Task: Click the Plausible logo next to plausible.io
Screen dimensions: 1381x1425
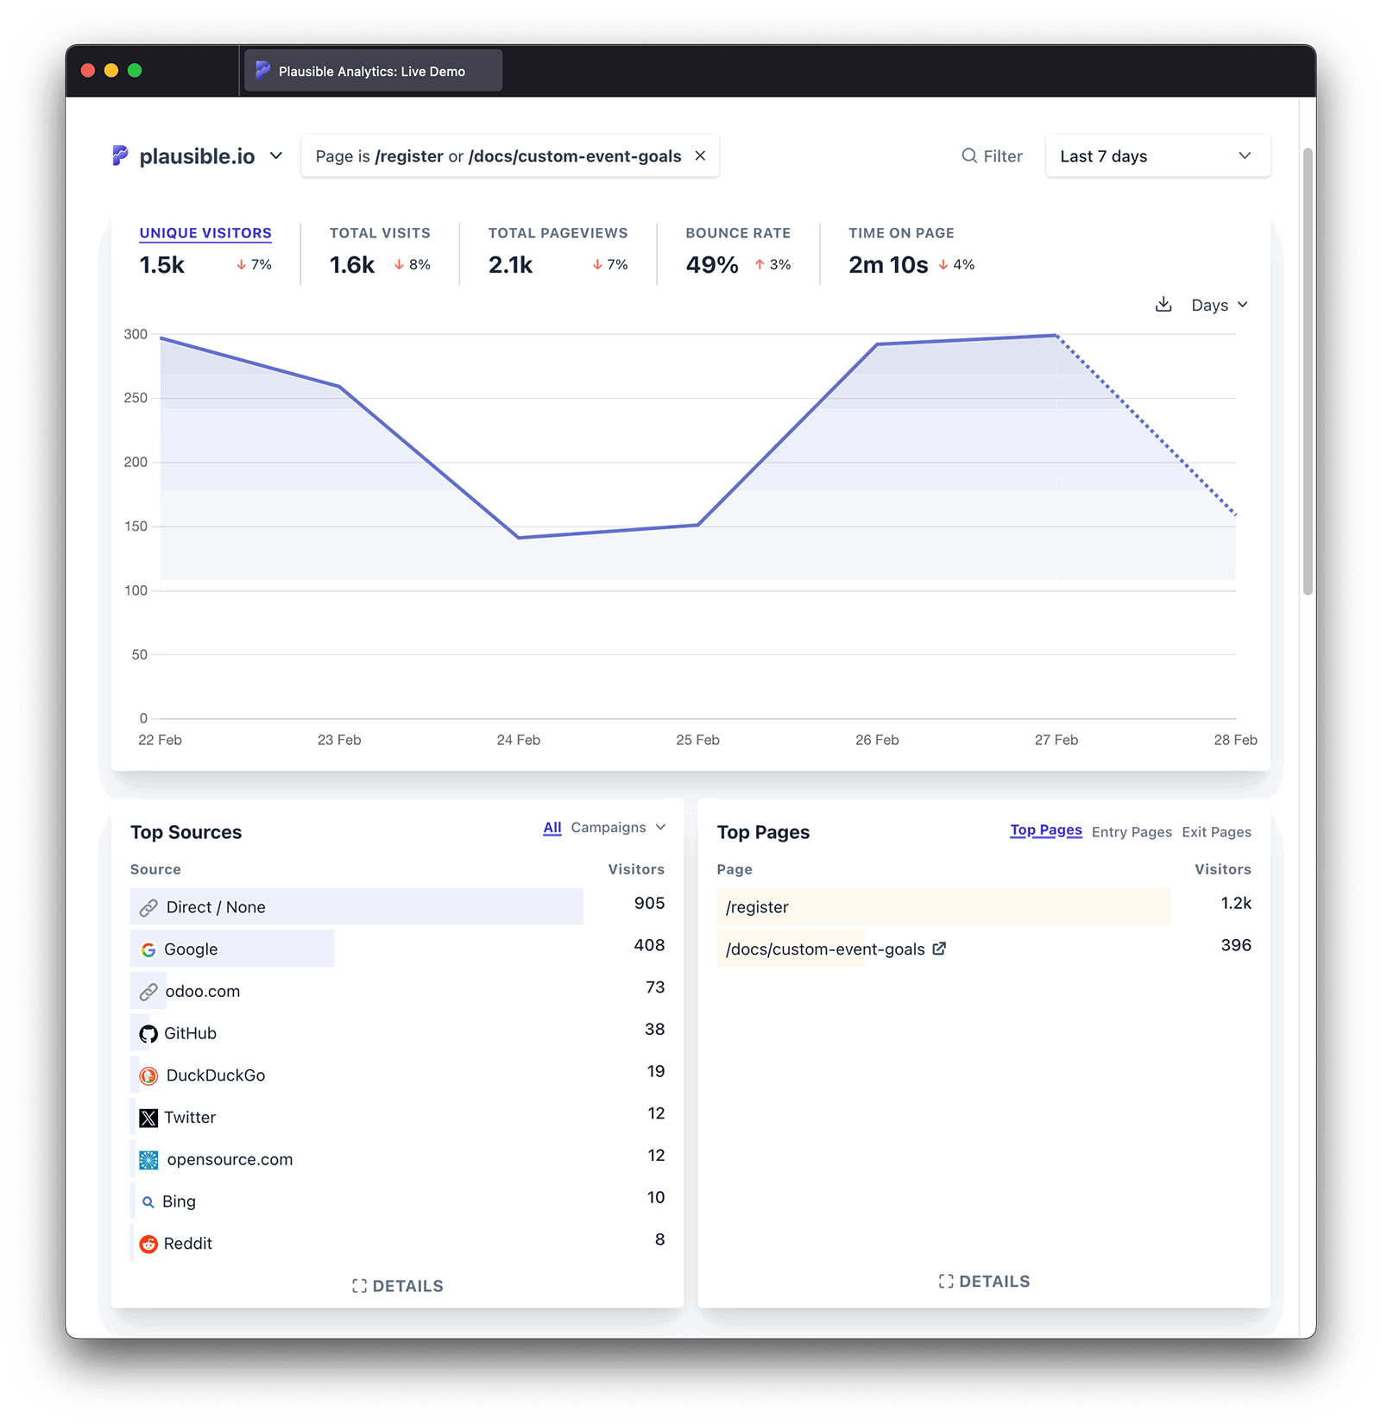Action: [121, 155]
